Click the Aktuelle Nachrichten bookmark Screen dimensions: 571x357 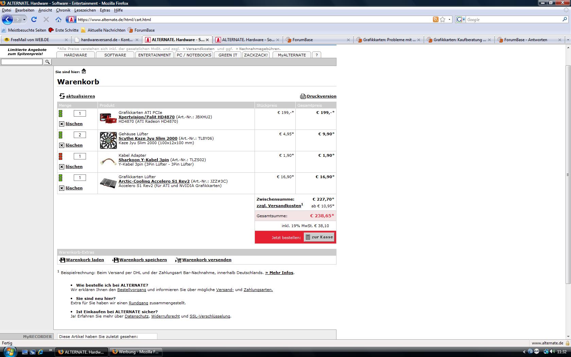[x=103, y=30]
